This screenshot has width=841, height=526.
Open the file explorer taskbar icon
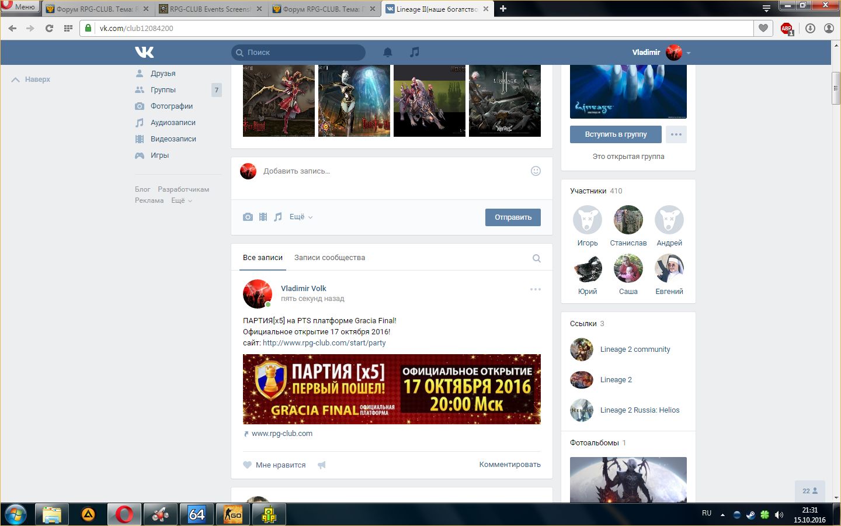pos(51,514)
